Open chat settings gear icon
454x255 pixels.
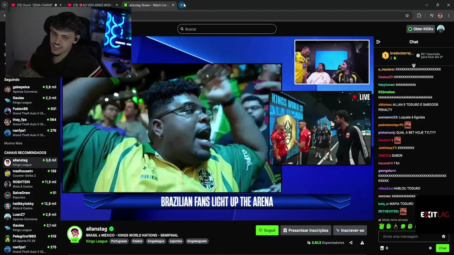pyautogui.click(x=430, y=248)
